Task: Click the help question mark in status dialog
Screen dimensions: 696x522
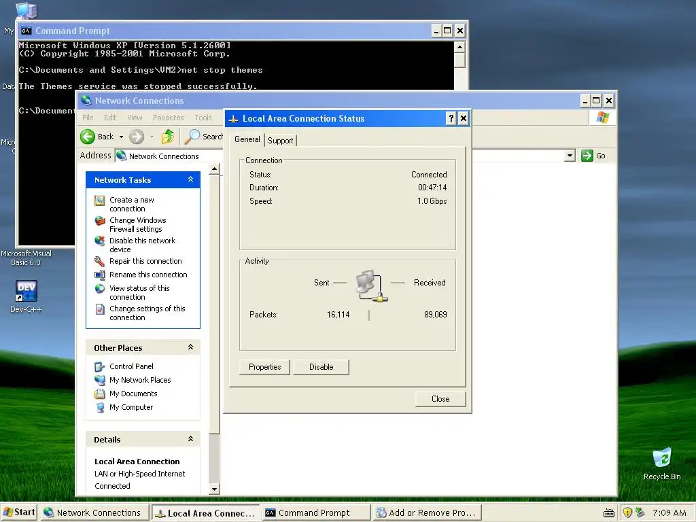Action: click(451, 118)
